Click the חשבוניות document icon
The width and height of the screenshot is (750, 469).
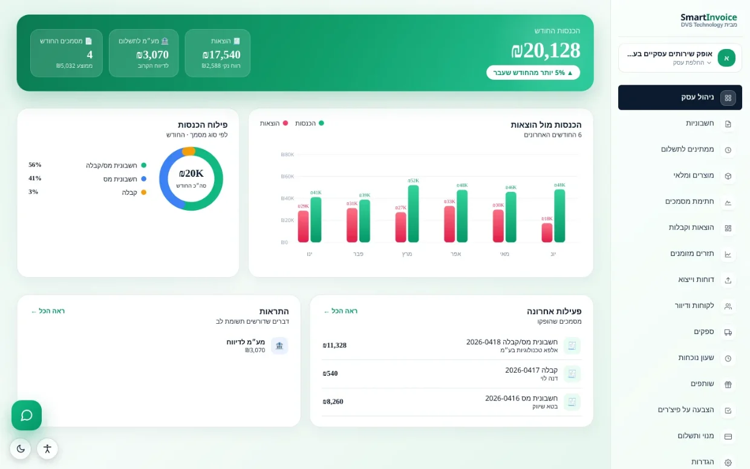click(x=728, y=124)
